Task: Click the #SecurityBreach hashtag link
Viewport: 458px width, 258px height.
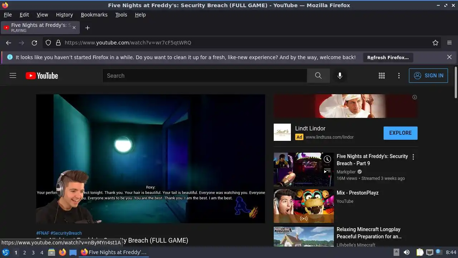Action: (x=66, y=233)
